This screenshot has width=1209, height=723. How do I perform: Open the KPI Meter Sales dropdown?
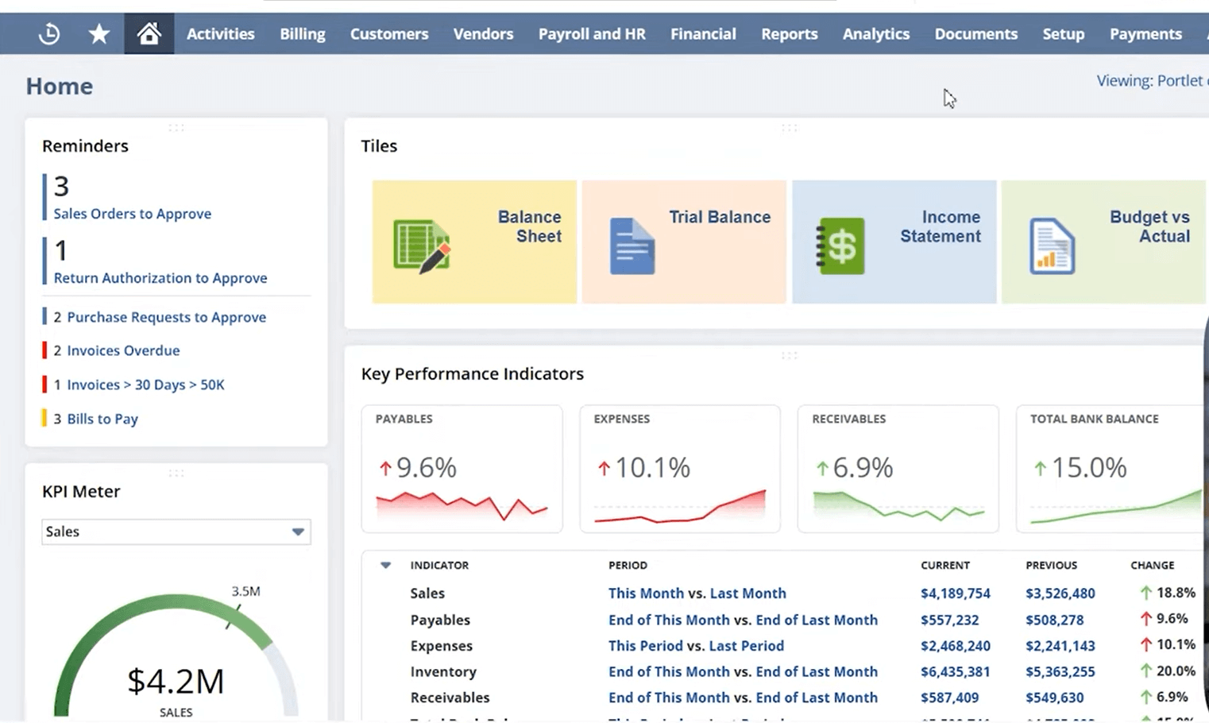pyautogui.click(x=176, y=532)
